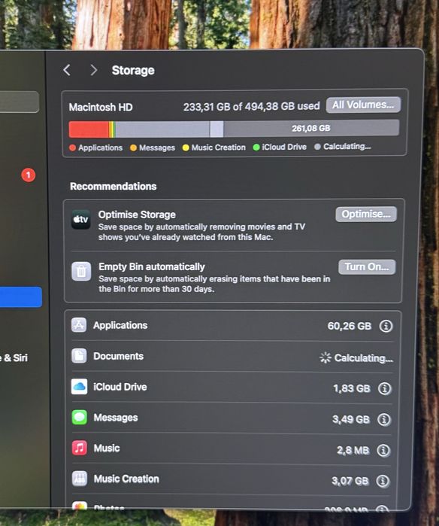Click the Bin trash icon
The height and width of the screenshot is (526, 439).
tap(81, 272)
